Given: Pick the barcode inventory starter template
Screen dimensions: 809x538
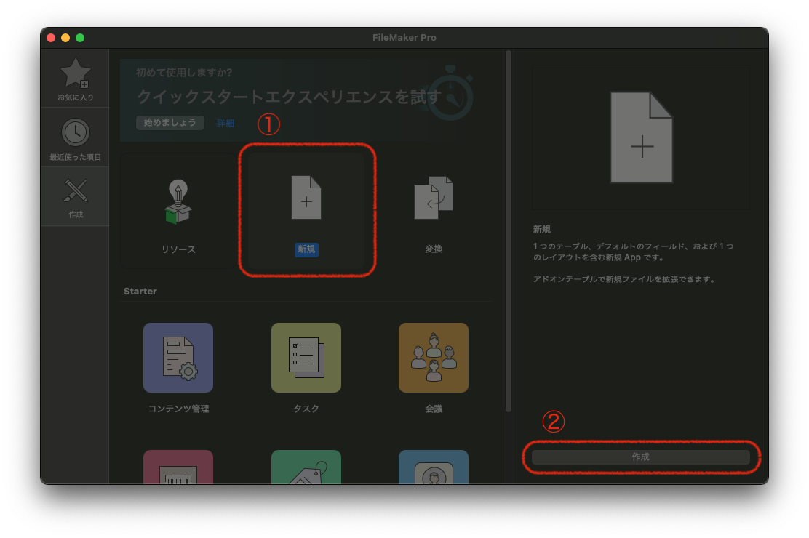Looking at the screenshot, I should pyautogui.click(x=178, y=467).
